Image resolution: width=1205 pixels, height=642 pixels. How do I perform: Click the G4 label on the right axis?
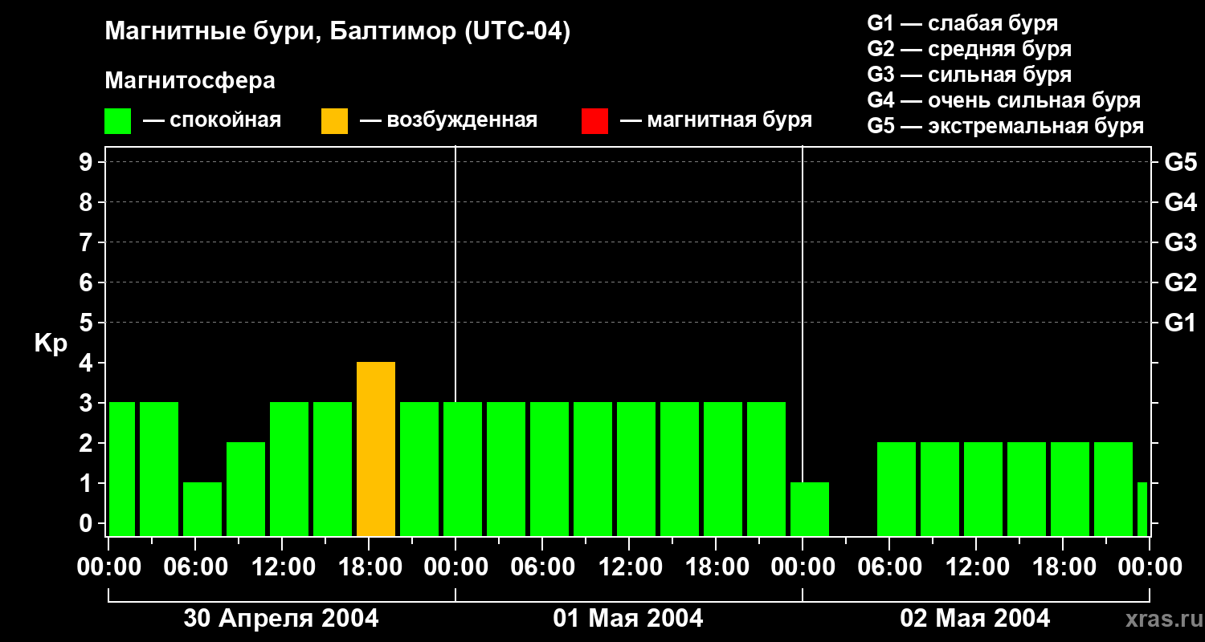click(x=1181, y=202)
